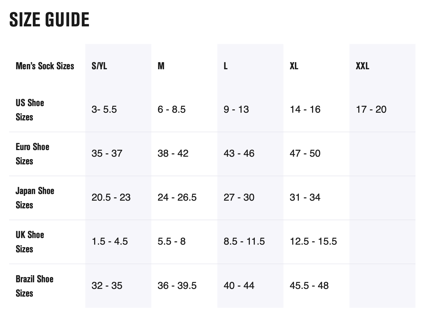Click the SIZE GUIDE heading
The width and height of the screenshot is (421, 315).
pyautogui.click(x=50, y=20)
